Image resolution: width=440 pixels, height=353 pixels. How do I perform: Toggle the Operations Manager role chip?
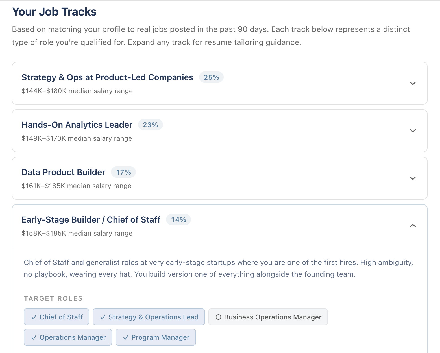(x=68, y=337)
